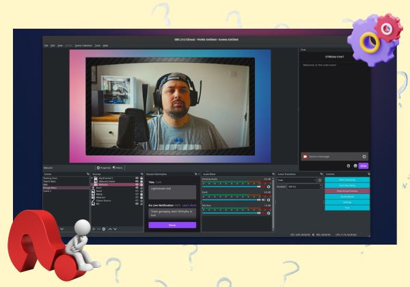410x287 pixels.
Task: Adjust the middle channel volume slider
Action: (232, 200)
